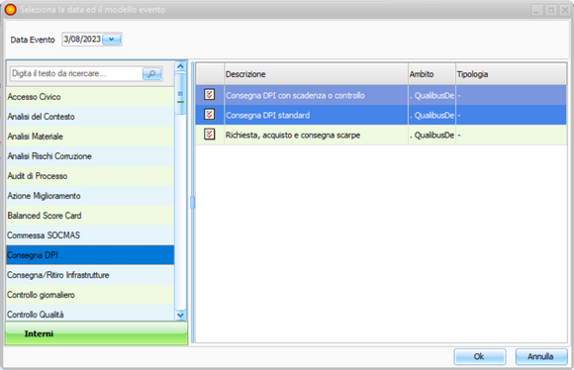The height and width of the screenshot is (370, 574).
Task: Click the category list scrollbar thumb
Action: pyautogui.click(x=180, y=94)
